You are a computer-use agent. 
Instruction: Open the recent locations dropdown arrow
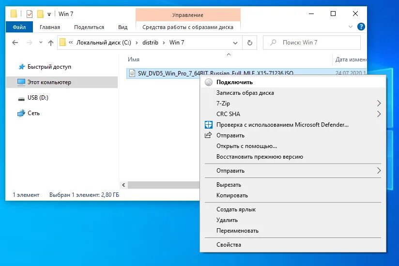(x=41, y=43)
